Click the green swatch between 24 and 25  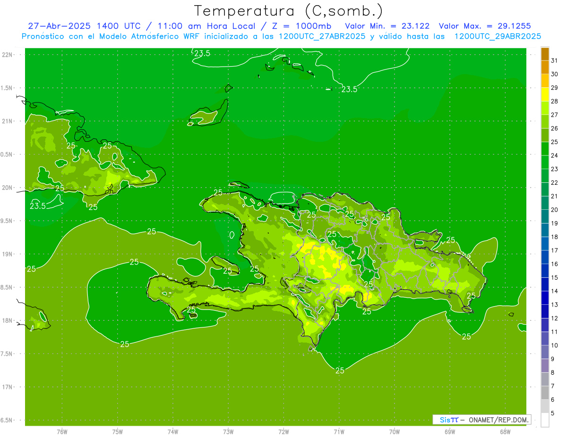click(x=545, y=148)
